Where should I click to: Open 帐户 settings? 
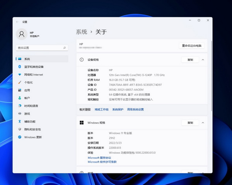click(x=42, y=98)
